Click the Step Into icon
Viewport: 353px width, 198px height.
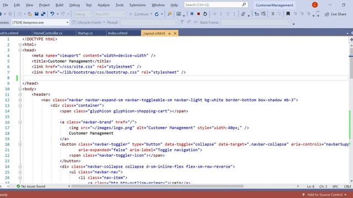tap(221, 14)
